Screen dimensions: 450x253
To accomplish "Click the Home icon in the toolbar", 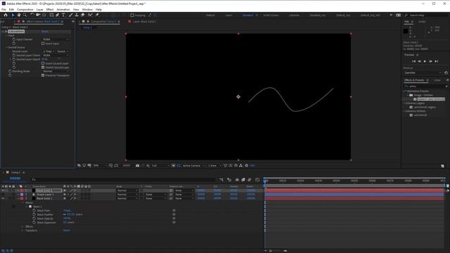I will pos(6,15).
